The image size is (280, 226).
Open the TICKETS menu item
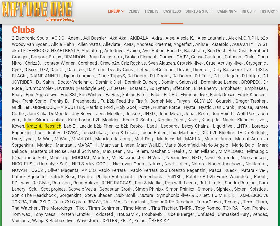point(151,11)
